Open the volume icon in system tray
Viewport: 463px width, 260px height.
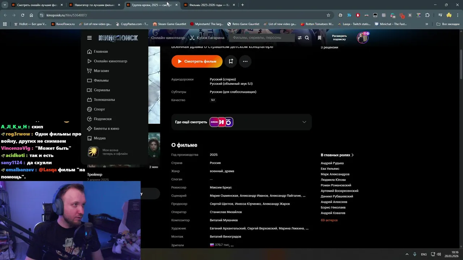439,254
